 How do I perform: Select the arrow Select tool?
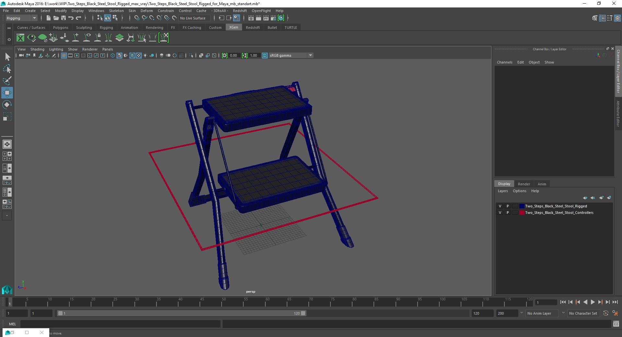[7, 57]
